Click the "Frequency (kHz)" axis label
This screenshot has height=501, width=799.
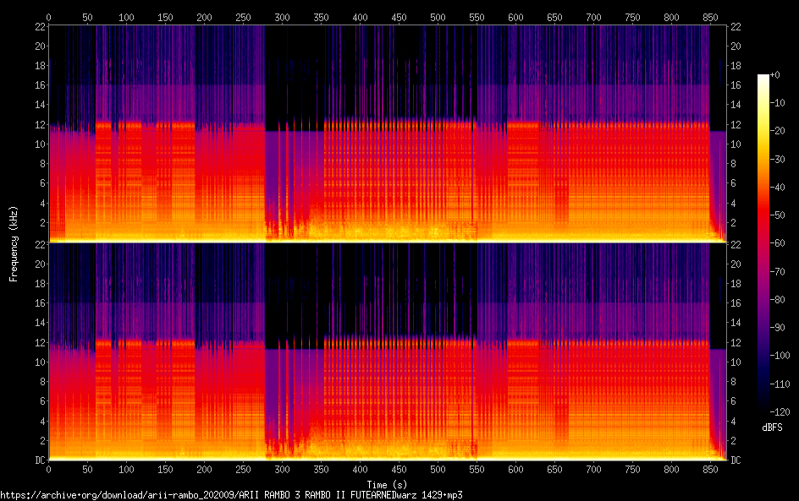tap(14, 243)
